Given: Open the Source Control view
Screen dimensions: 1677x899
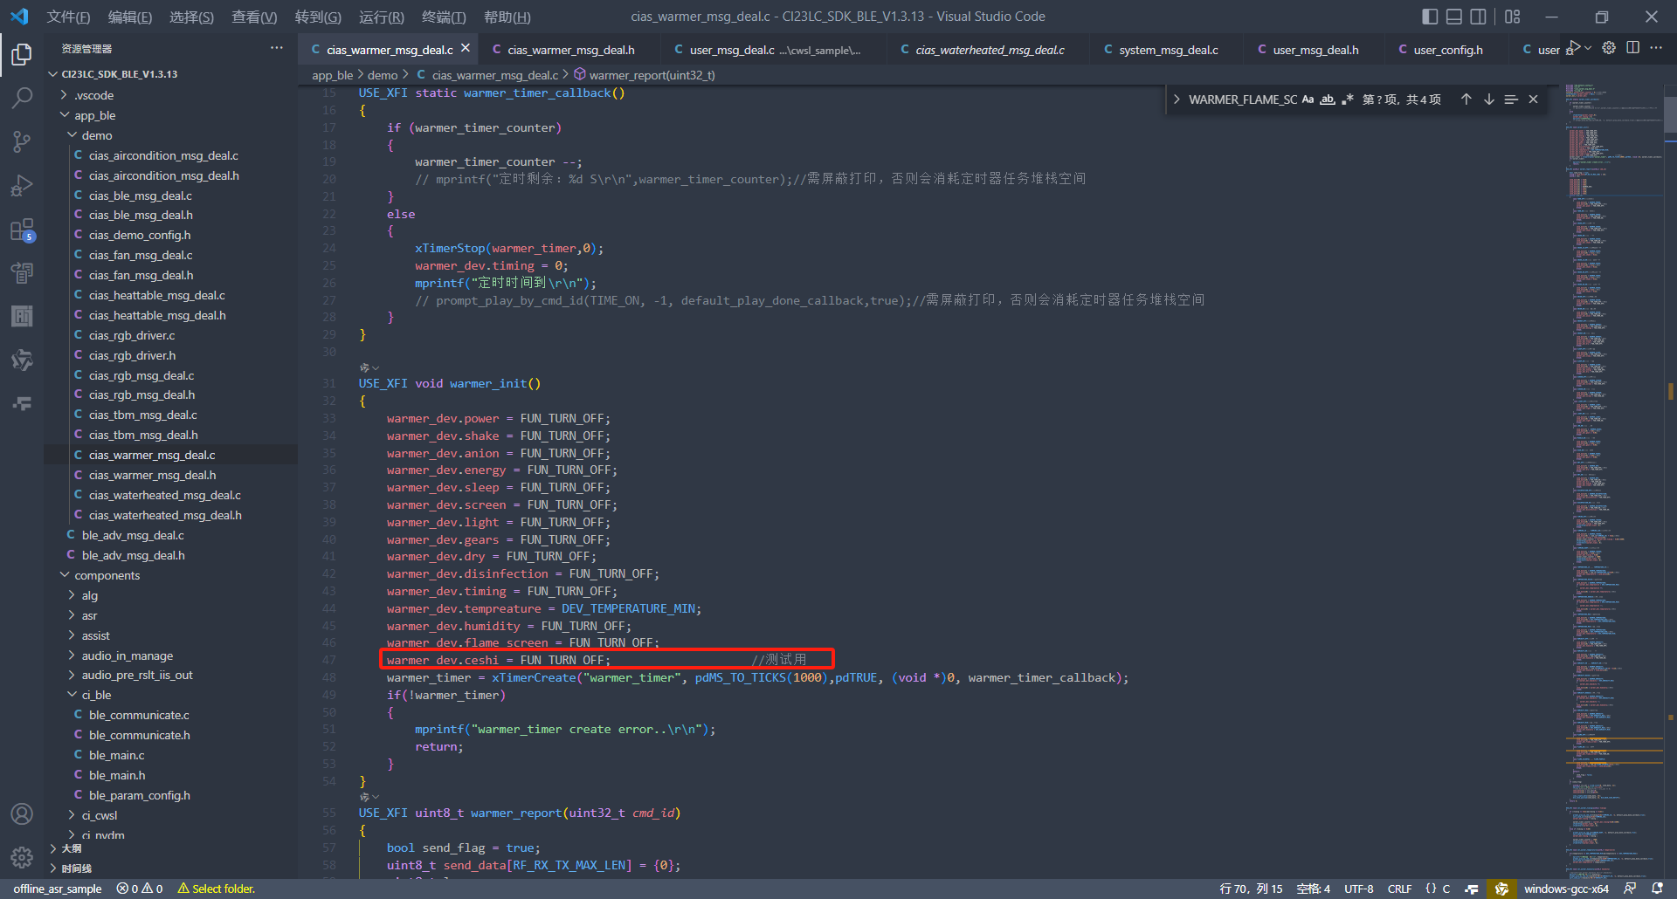Looking at the screenshot, I should (22, 141).
